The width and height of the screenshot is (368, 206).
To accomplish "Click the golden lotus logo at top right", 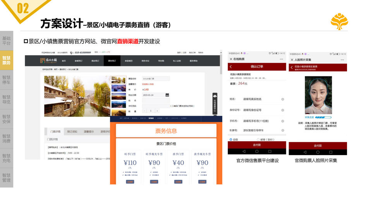I will pos(339,21).
